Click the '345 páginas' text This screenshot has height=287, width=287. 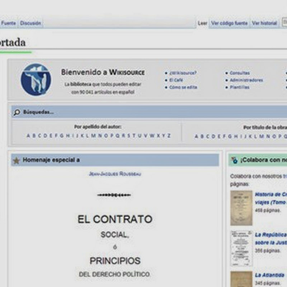click(267, 283)
